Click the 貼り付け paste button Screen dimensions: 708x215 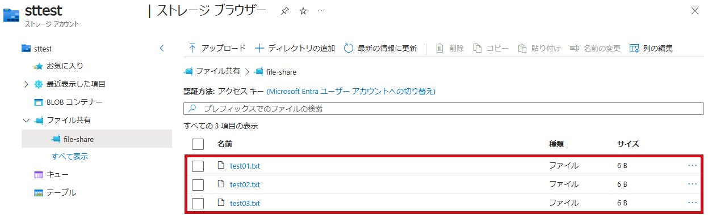click(x=539, y=49)
